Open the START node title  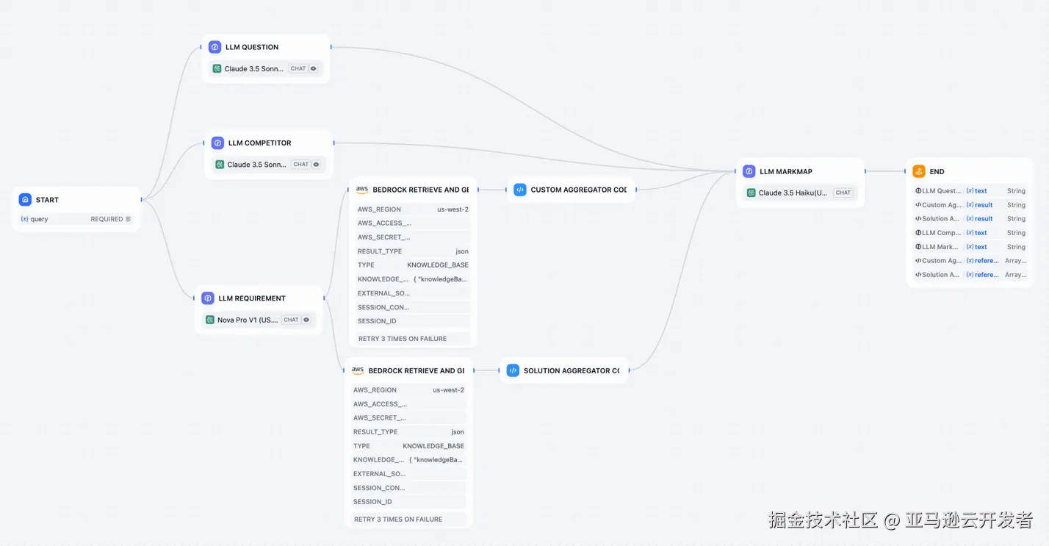coord(47,200)
